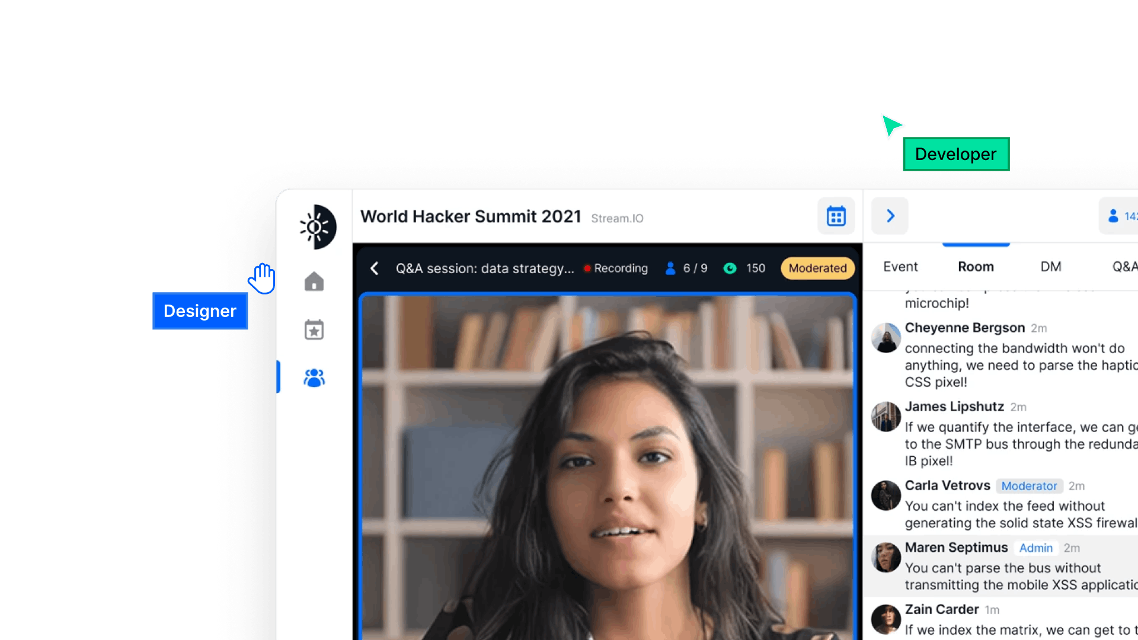The height and width of the screenshot is (640, 1138).
Task: Expand the back navigation chevron
Action: click(373, 267)
